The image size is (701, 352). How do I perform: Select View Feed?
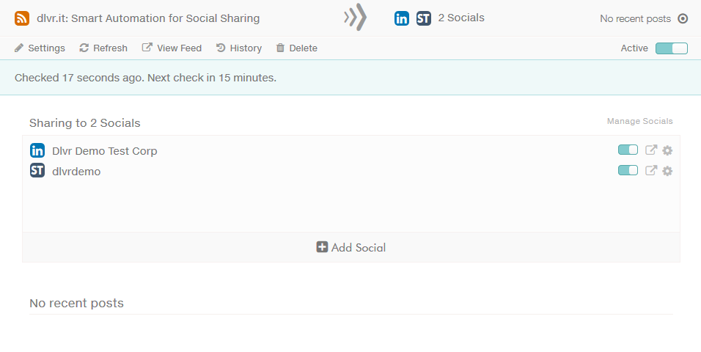coord(172,48)
